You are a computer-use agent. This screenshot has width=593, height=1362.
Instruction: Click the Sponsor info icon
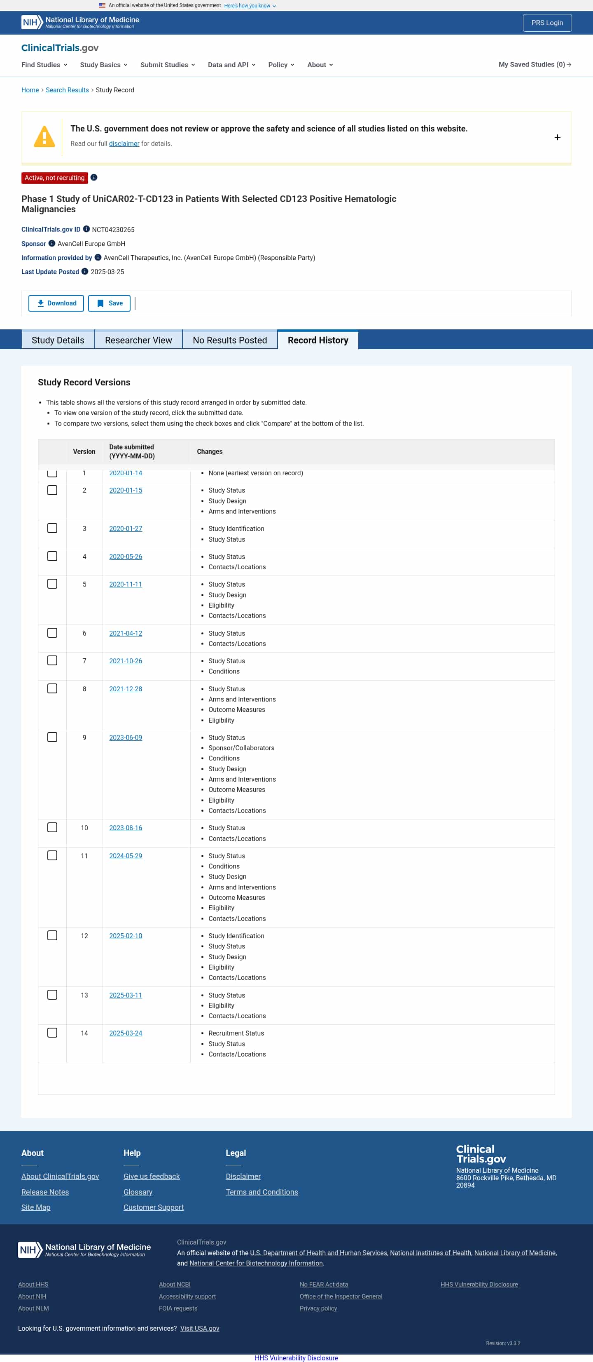pyautogui.click(x=52, y=243)
